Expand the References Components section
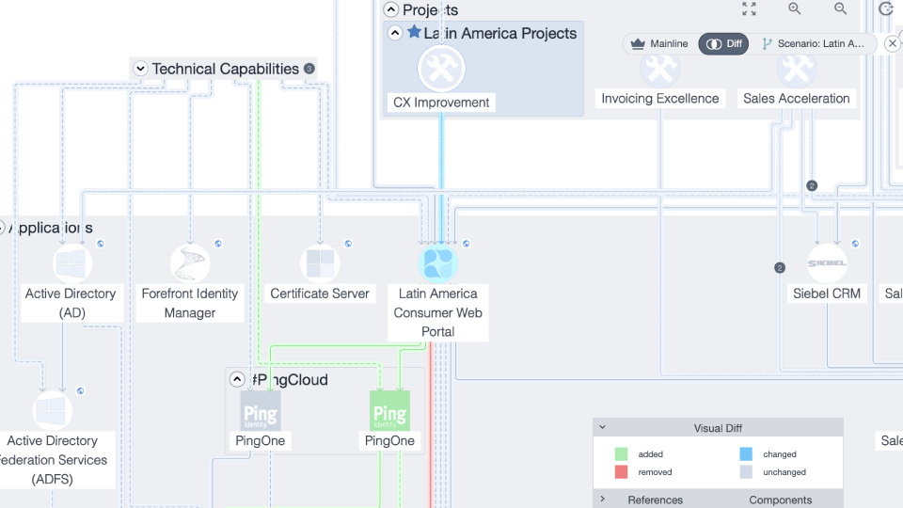Screen dimensions: 903x508 pos(602,499)
